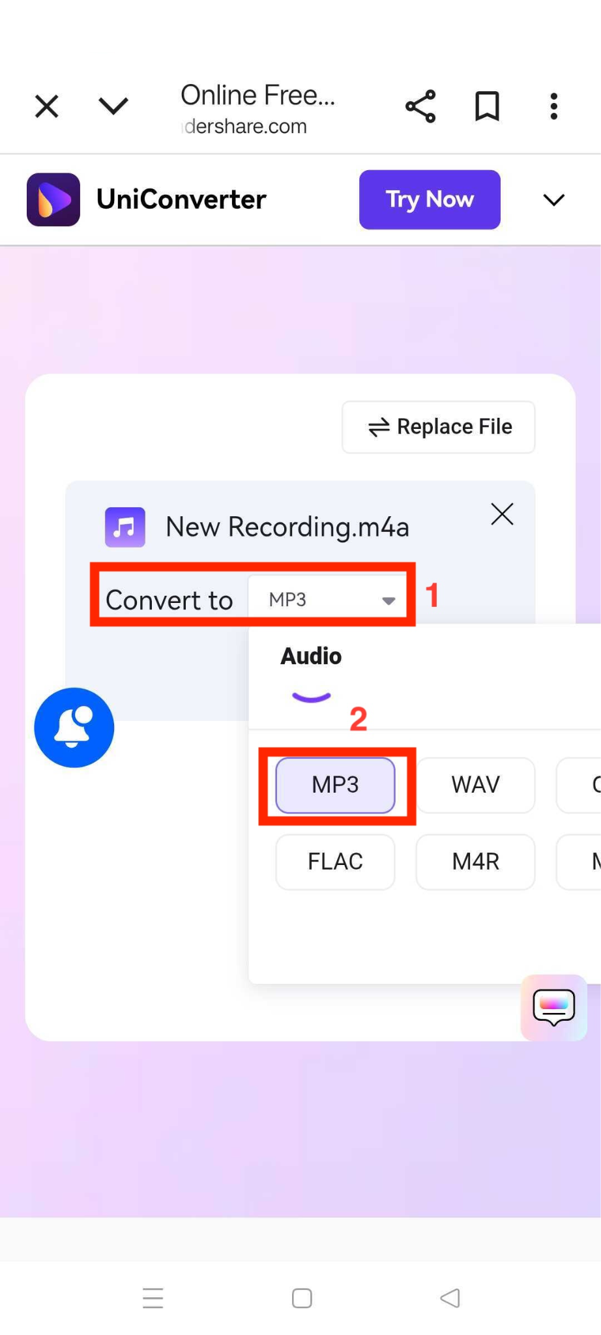This screenshot has width=601, height=1335.
Task: Bookmark this page with the bookmark icon
Action: point(487,106)
